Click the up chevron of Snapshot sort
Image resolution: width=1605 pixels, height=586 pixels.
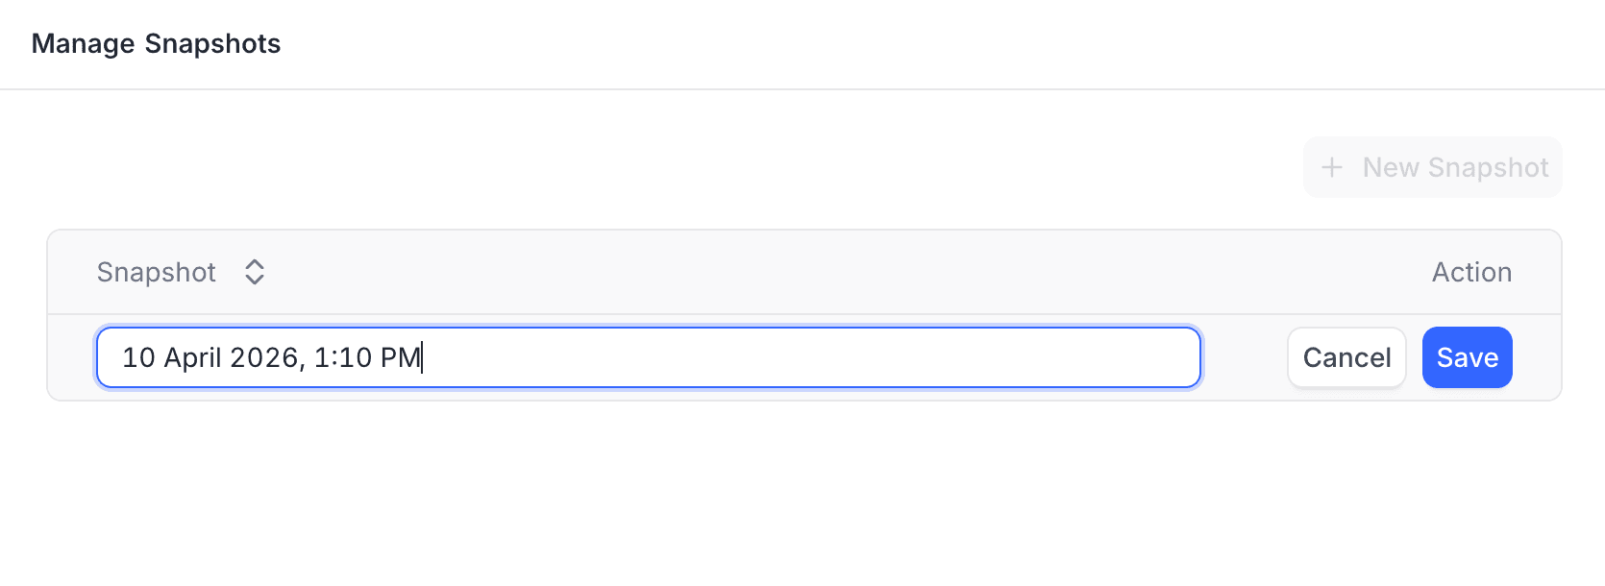click(x=255, y=263)
